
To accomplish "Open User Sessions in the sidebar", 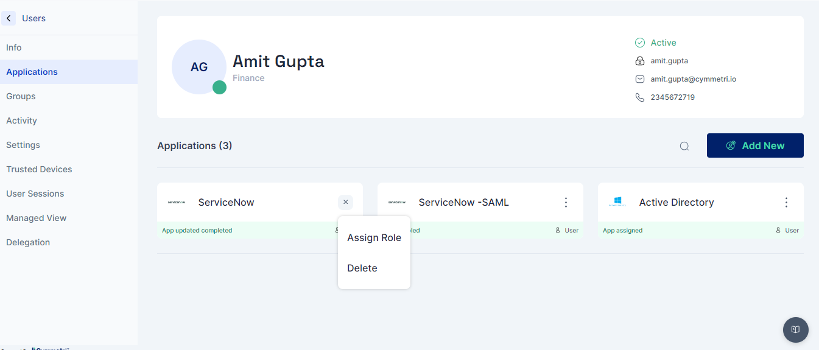I will point(35,194).
